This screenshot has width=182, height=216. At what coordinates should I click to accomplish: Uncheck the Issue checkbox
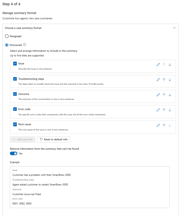coord(15,64)
